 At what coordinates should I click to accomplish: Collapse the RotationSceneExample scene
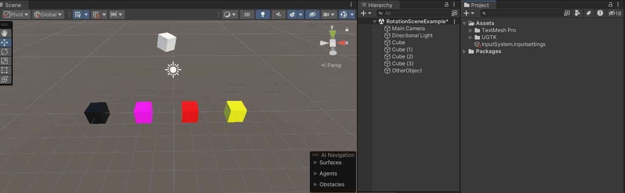374,21
